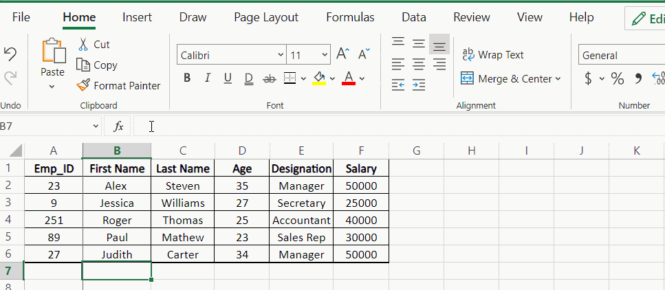Click the Merge & Center icon
Image resolution: width=665 pixels, height=290 pixels.
(x=468, y=79)
